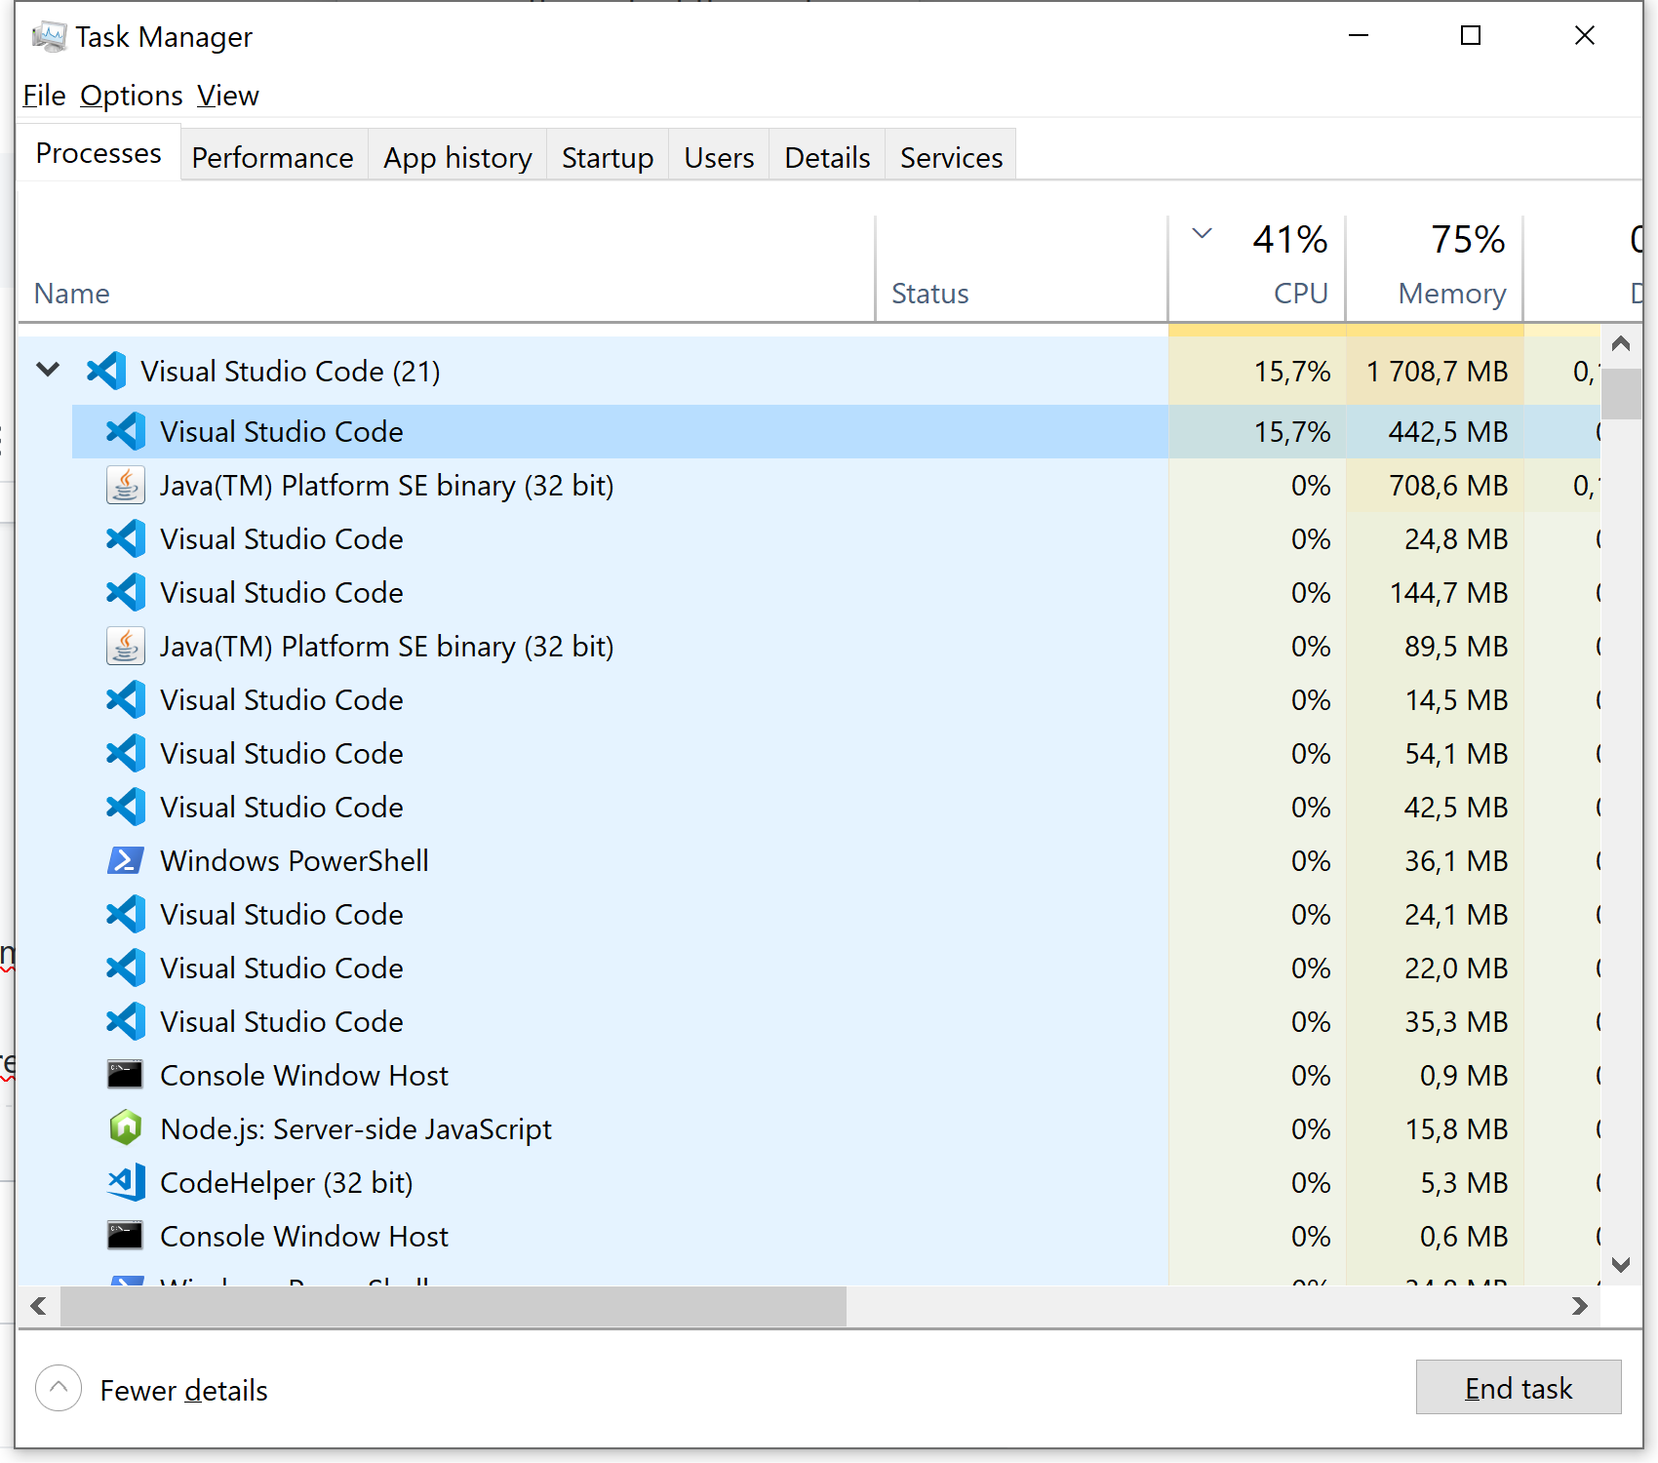
Task: Click the 442,5 MB memory cell
Action: click(1435, 432)
